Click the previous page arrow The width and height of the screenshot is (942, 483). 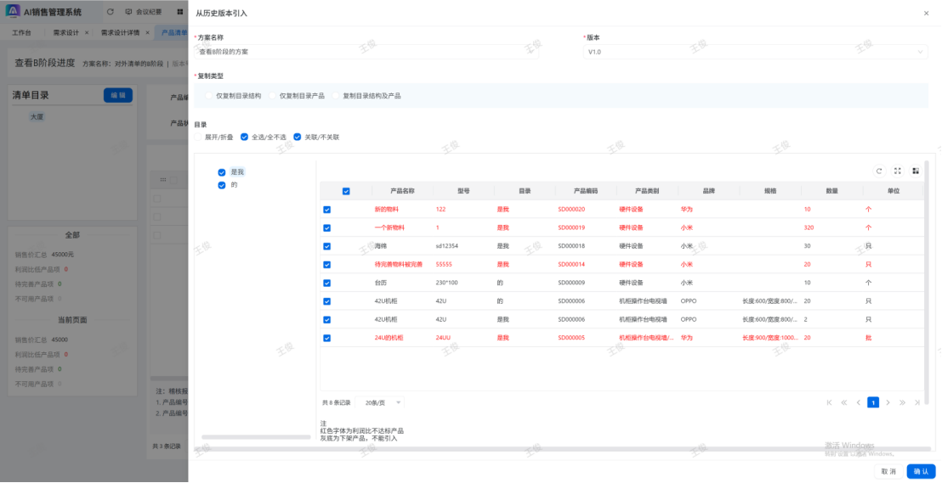point(859,402)
